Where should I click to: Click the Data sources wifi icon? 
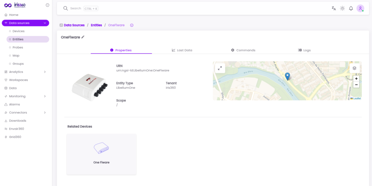(x=6, y=23)
